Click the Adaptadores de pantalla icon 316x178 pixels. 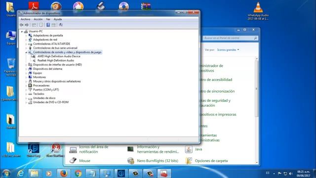[x=30, y=36]
